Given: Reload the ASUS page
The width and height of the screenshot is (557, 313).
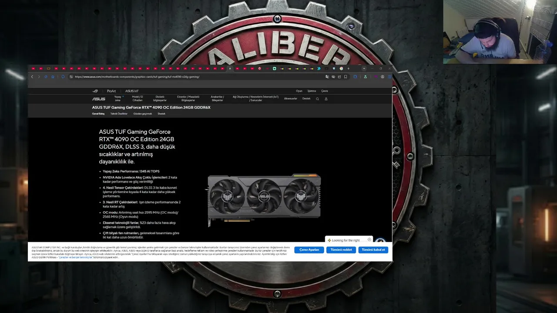Looking at the screenshot, I should coord(46,77).
